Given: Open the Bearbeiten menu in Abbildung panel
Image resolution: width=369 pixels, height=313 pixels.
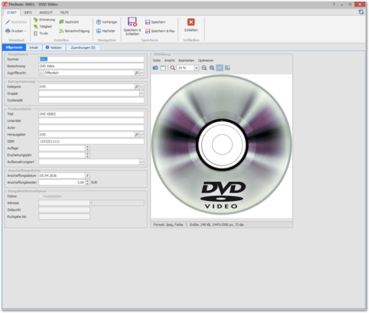Looking at the screenshot, I should pyautogui.click(x=186, y=61).
